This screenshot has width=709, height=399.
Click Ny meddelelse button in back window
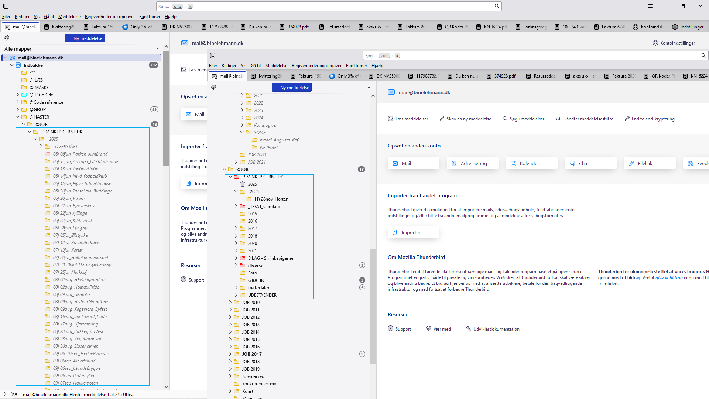[x=85, y=38]
